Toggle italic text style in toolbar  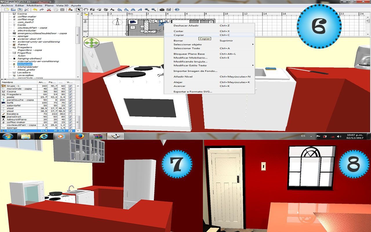140,10
